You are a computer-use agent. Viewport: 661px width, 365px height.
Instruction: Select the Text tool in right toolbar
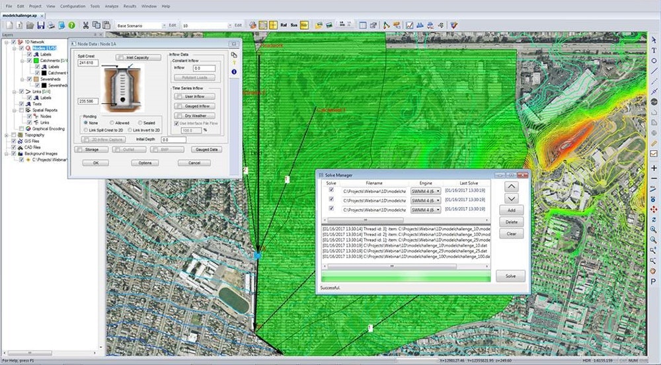[x=654, y=51]
